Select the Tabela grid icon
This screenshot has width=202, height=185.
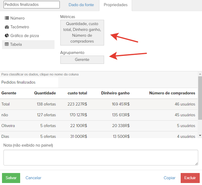click(x=7, y=44)
